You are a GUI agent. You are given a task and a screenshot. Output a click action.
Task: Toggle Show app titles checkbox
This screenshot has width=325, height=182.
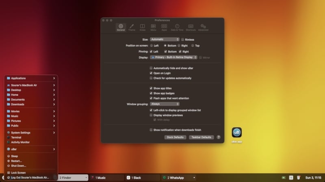coord(151,88)
